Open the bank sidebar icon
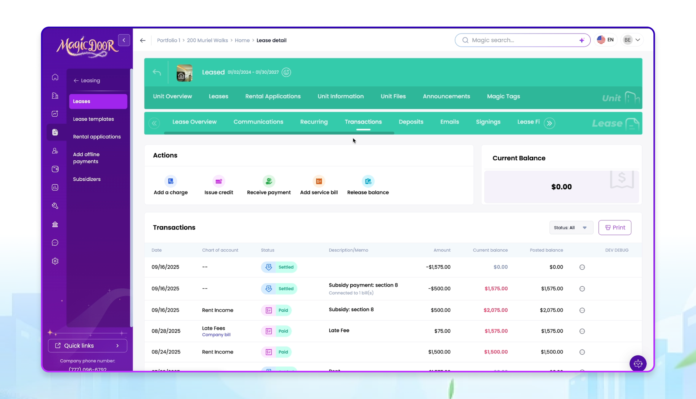696x399 pixels. coord(55,225)
